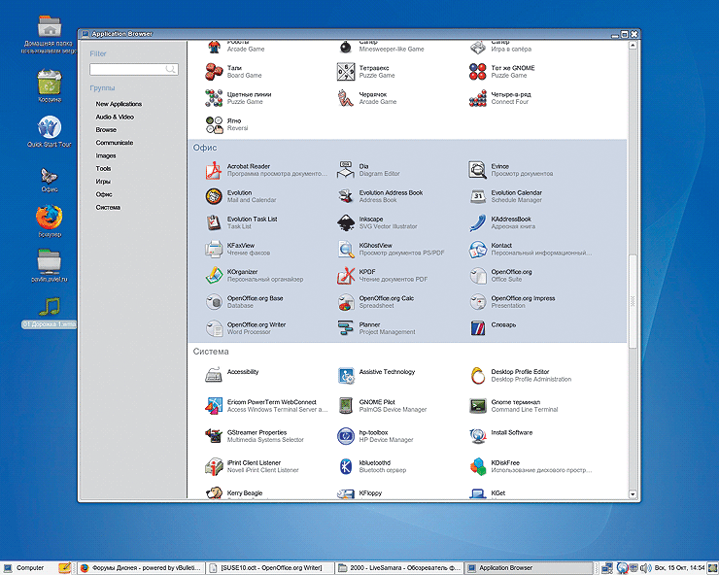Open Assistive Technology icon
Image resolution: width=719 pixels, height=575 pixels.
pyautogui.click(x=345, y=376)
